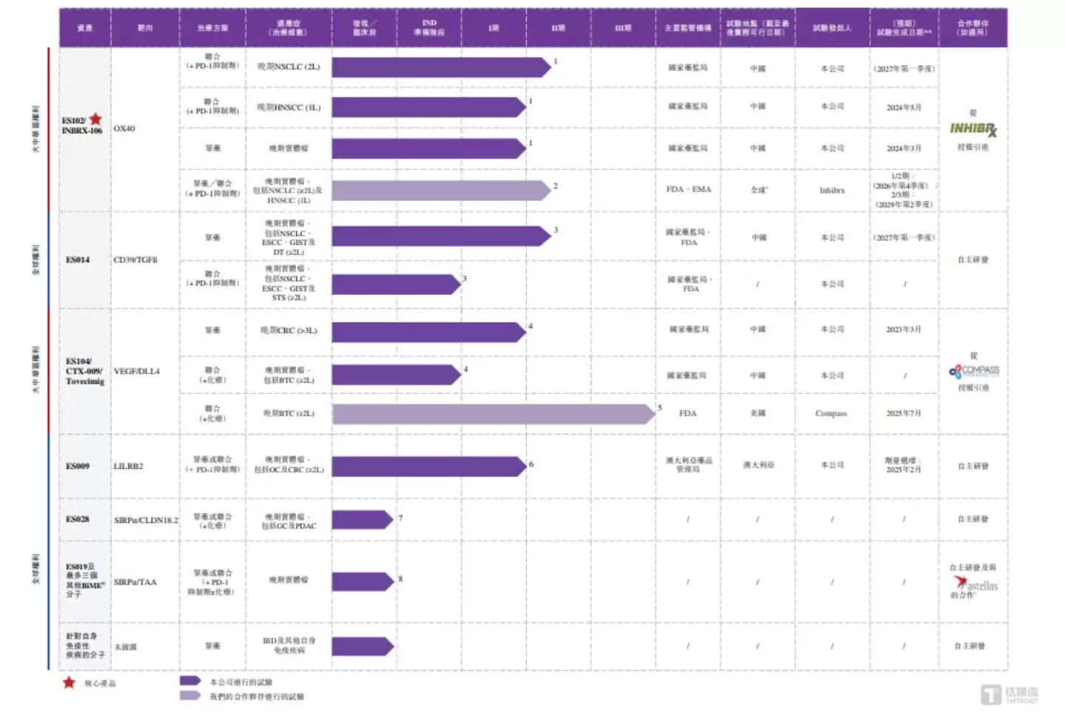Click the red core product star in legend

point(69,683)
